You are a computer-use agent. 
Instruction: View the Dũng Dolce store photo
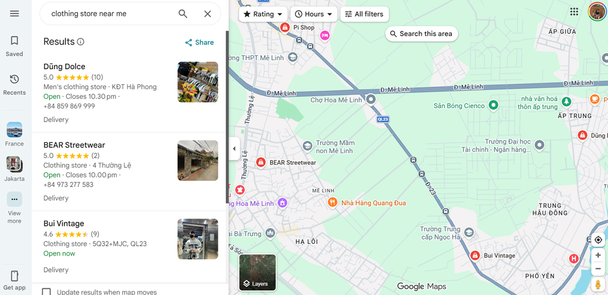[x=198, y=82]
